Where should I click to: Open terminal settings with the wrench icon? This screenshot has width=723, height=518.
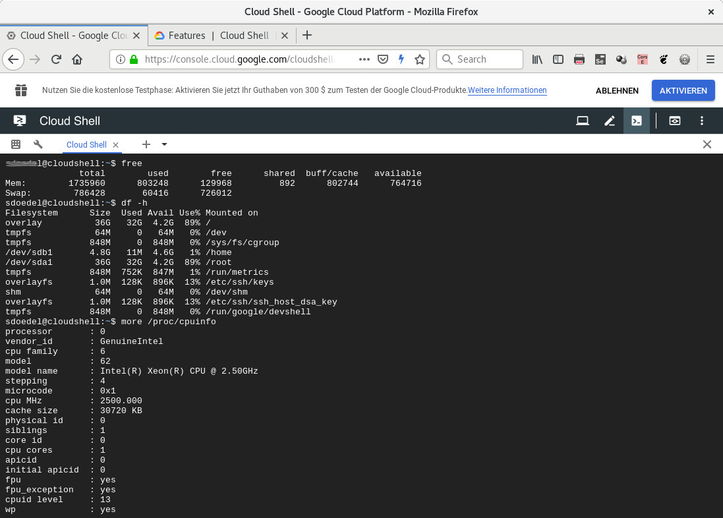(38, 144)
